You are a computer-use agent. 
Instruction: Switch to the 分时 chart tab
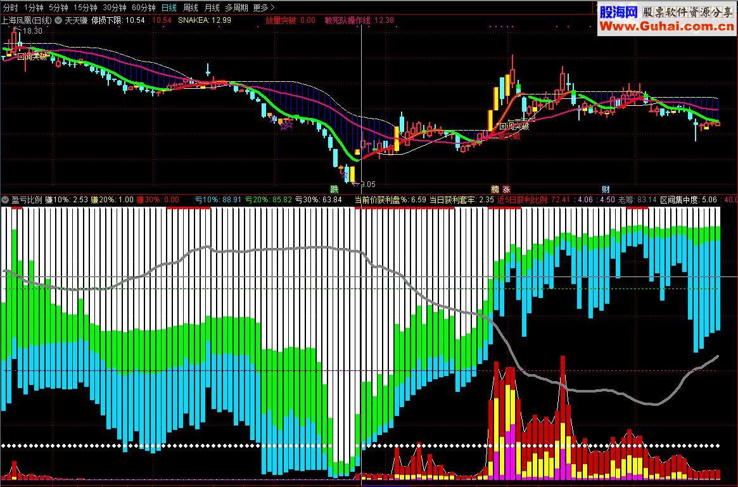(x=10, y=8)
